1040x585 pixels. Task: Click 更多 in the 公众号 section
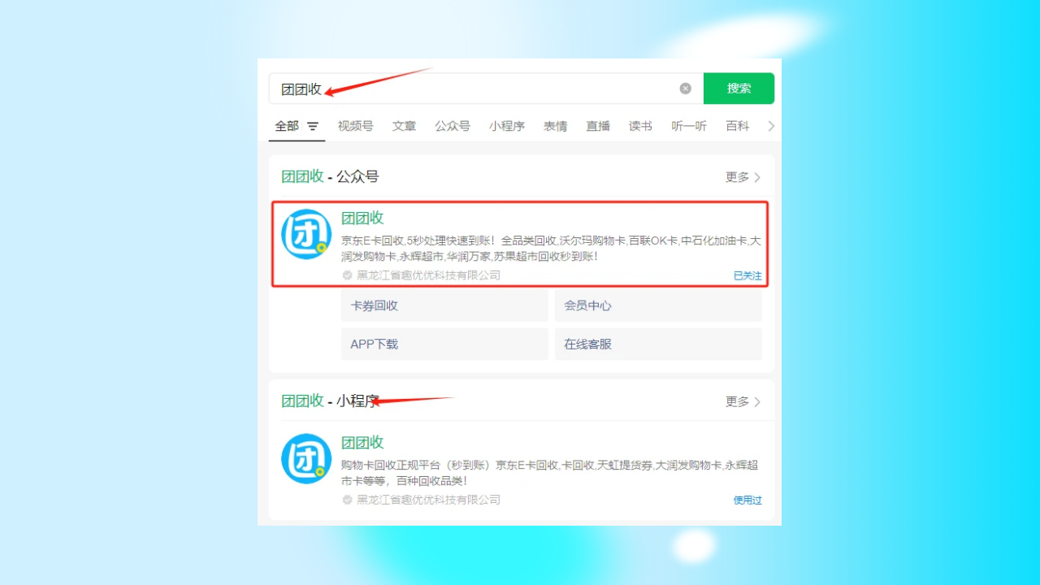click(738, 177)
